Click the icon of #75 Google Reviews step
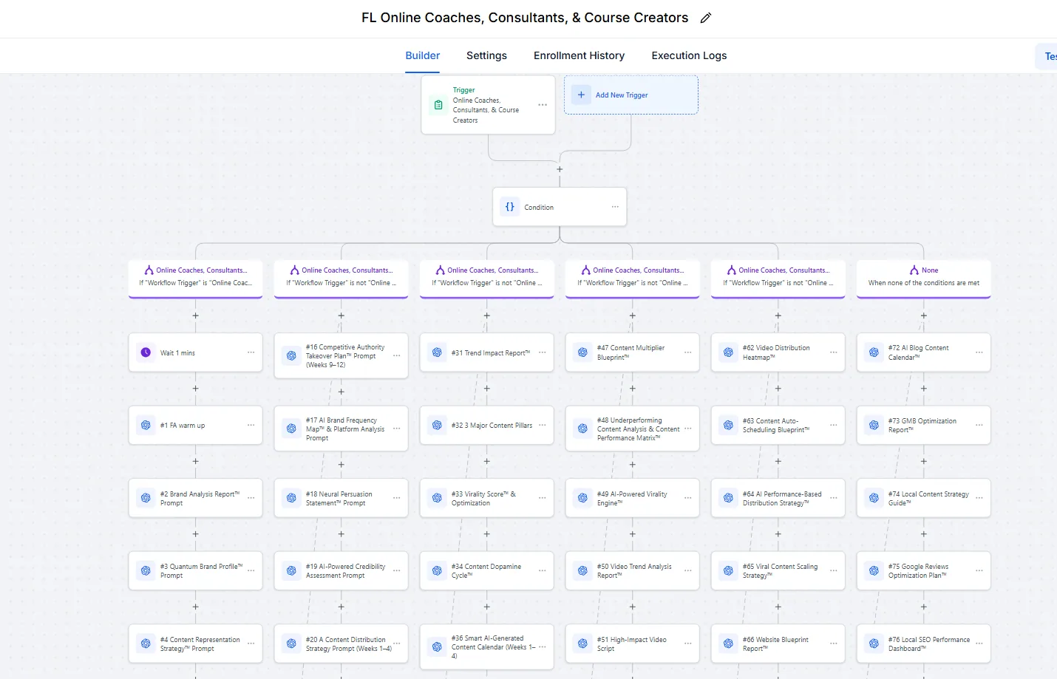 click(874, 570)
